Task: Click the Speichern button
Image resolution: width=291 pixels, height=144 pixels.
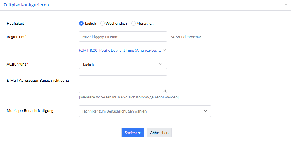Action: (x=133, y=133)
